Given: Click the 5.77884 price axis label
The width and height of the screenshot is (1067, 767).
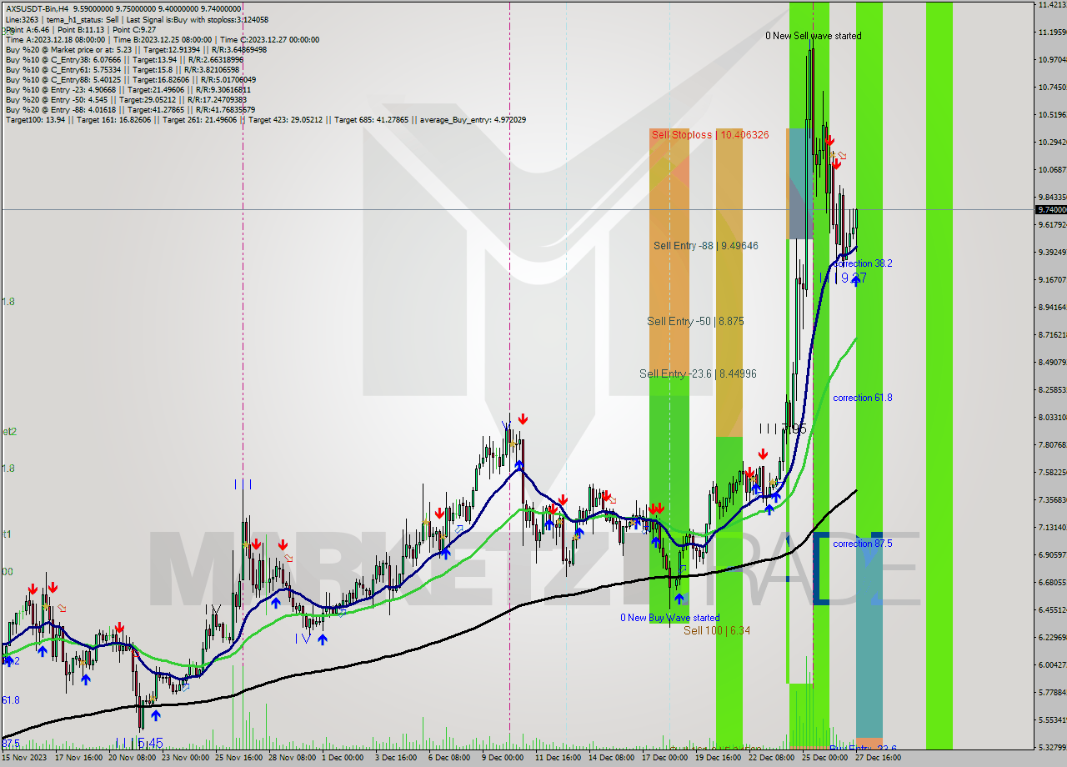Looking at the screenshot, I should click(1051, 693).
